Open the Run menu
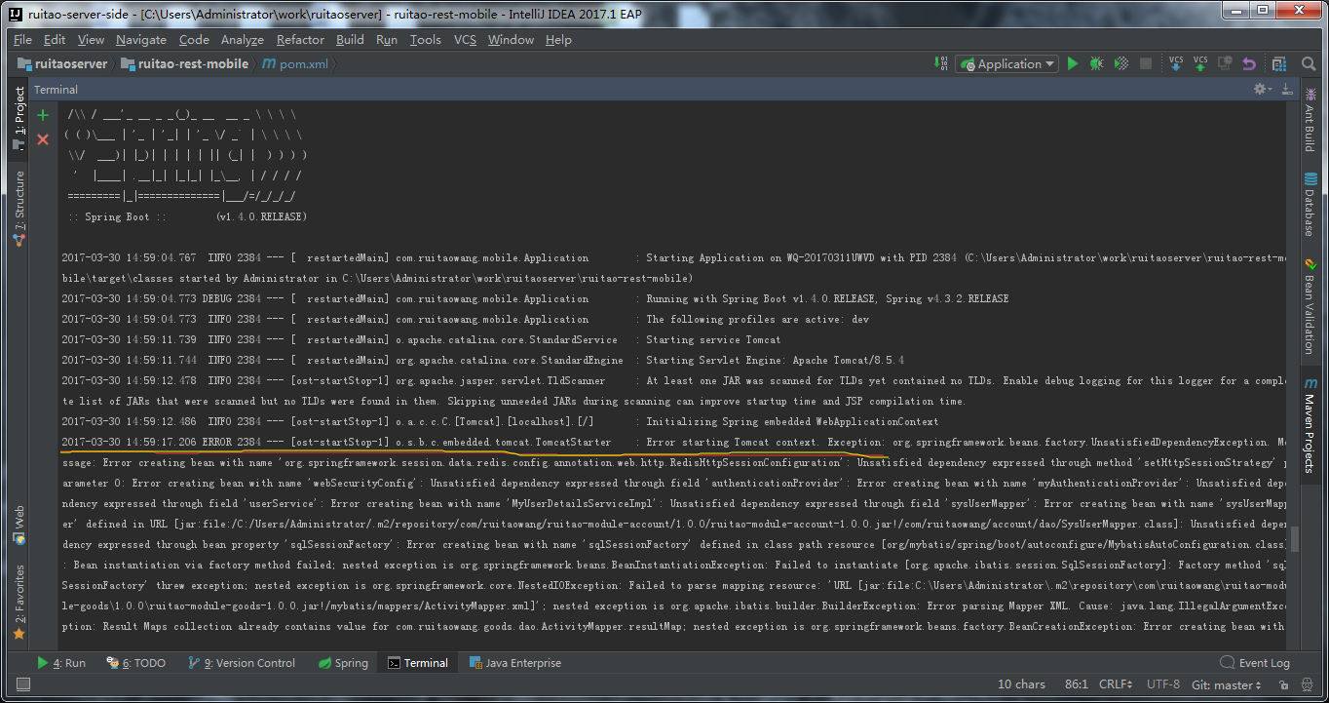The image size is (1329, 703). (387, 40)
